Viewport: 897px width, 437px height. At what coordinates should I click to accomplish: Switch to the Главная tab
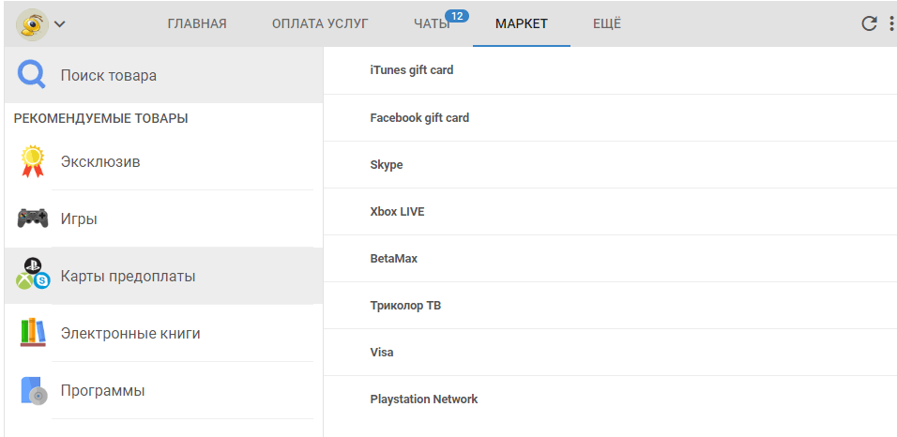[197, 24]
